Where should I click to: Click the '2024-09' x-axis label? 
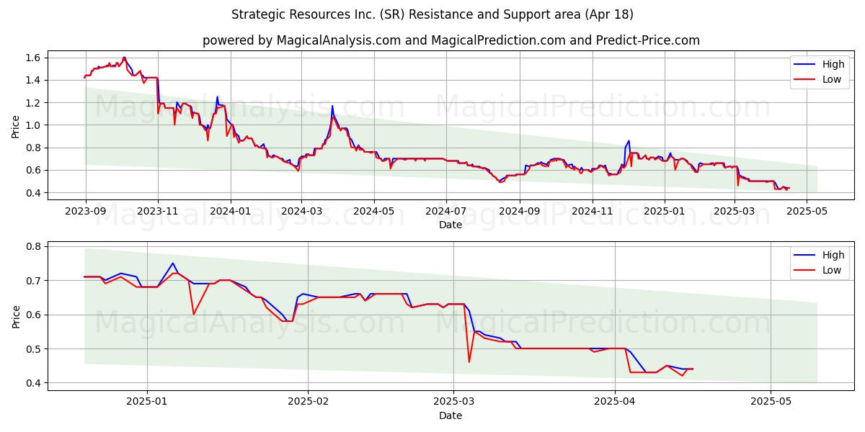pyautogui.click(x=520, y=212)
